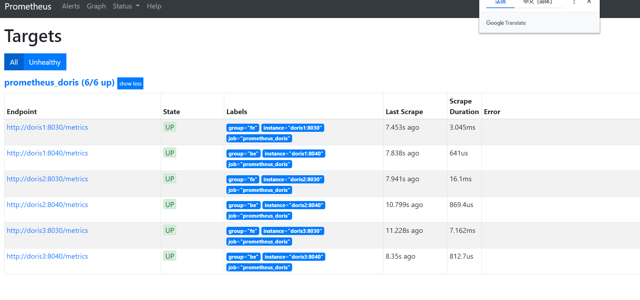Viewport: 640px width, 300px height.
Task: Select the instance="doris1:8030" label badge
Action: tap(293, 128)
